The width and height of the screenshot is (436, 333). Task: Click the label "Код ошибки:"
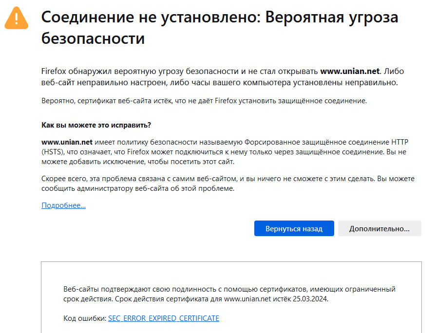(x=85, y=318)
